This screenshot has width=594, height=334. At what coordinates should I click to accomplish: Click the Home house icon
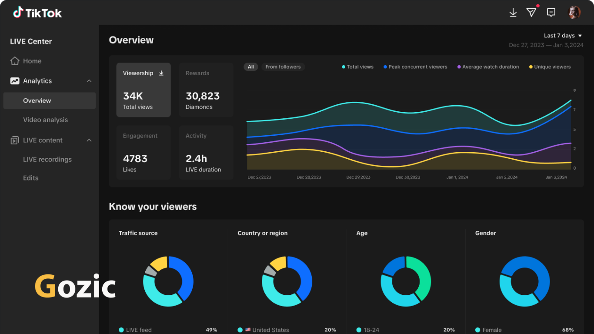click(15, 61)
